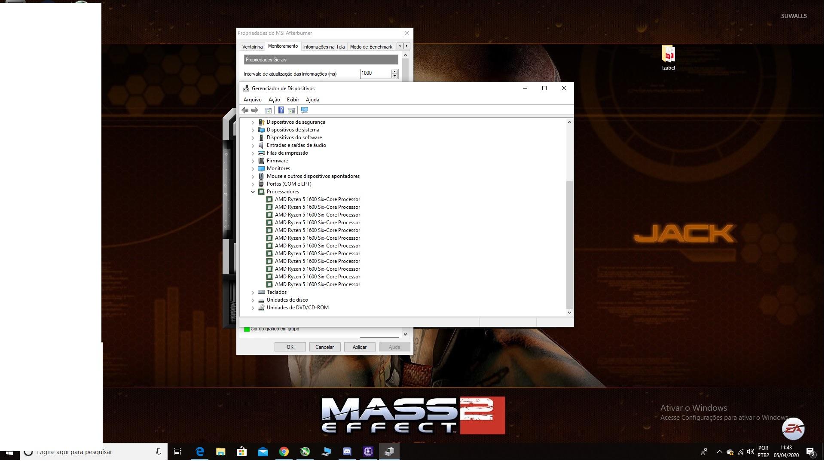Open the Xbox app on the taskbar
Image resolution: width=825 pixels, height=464 pixels.
[x=305, y=452]
